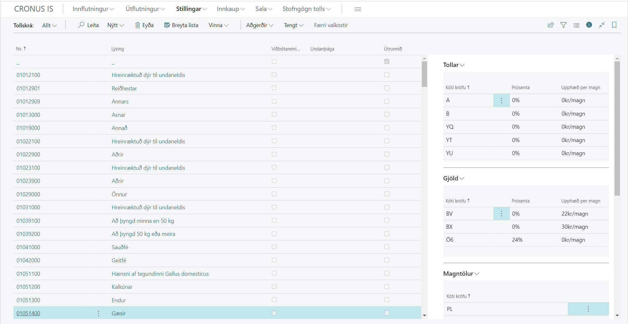Click the Breyta lista edit icon
The image size is (628, 324).
click(167, 25)
